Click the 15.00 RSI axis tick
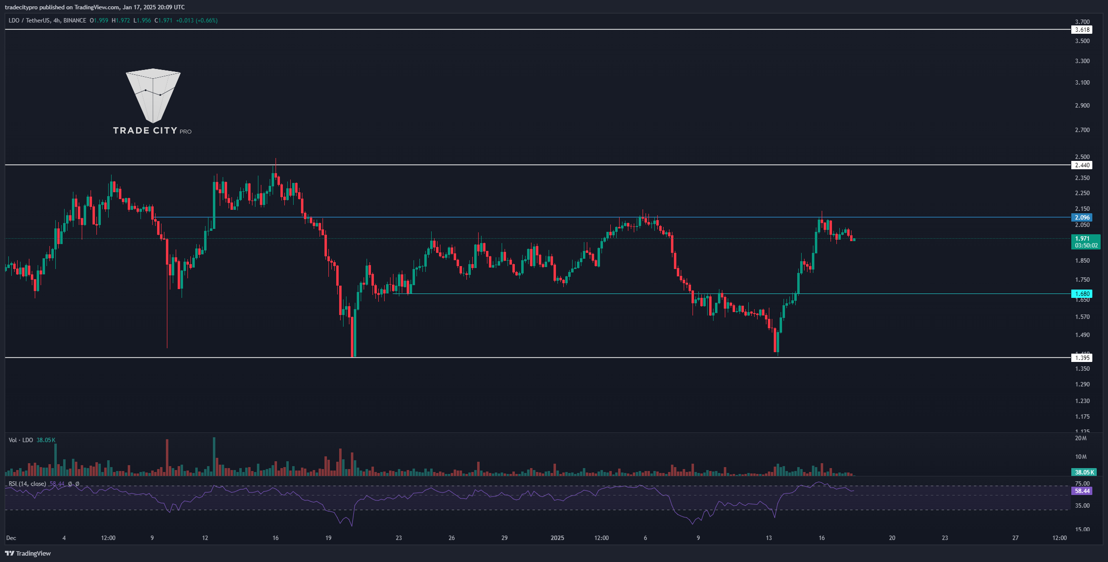 (x=1082, y=530)
